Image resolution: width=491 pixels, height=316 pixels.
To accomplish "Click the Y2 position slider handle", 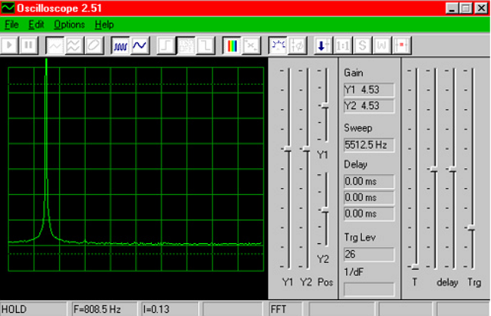I will pyautogui.click(x=325, y=211).
